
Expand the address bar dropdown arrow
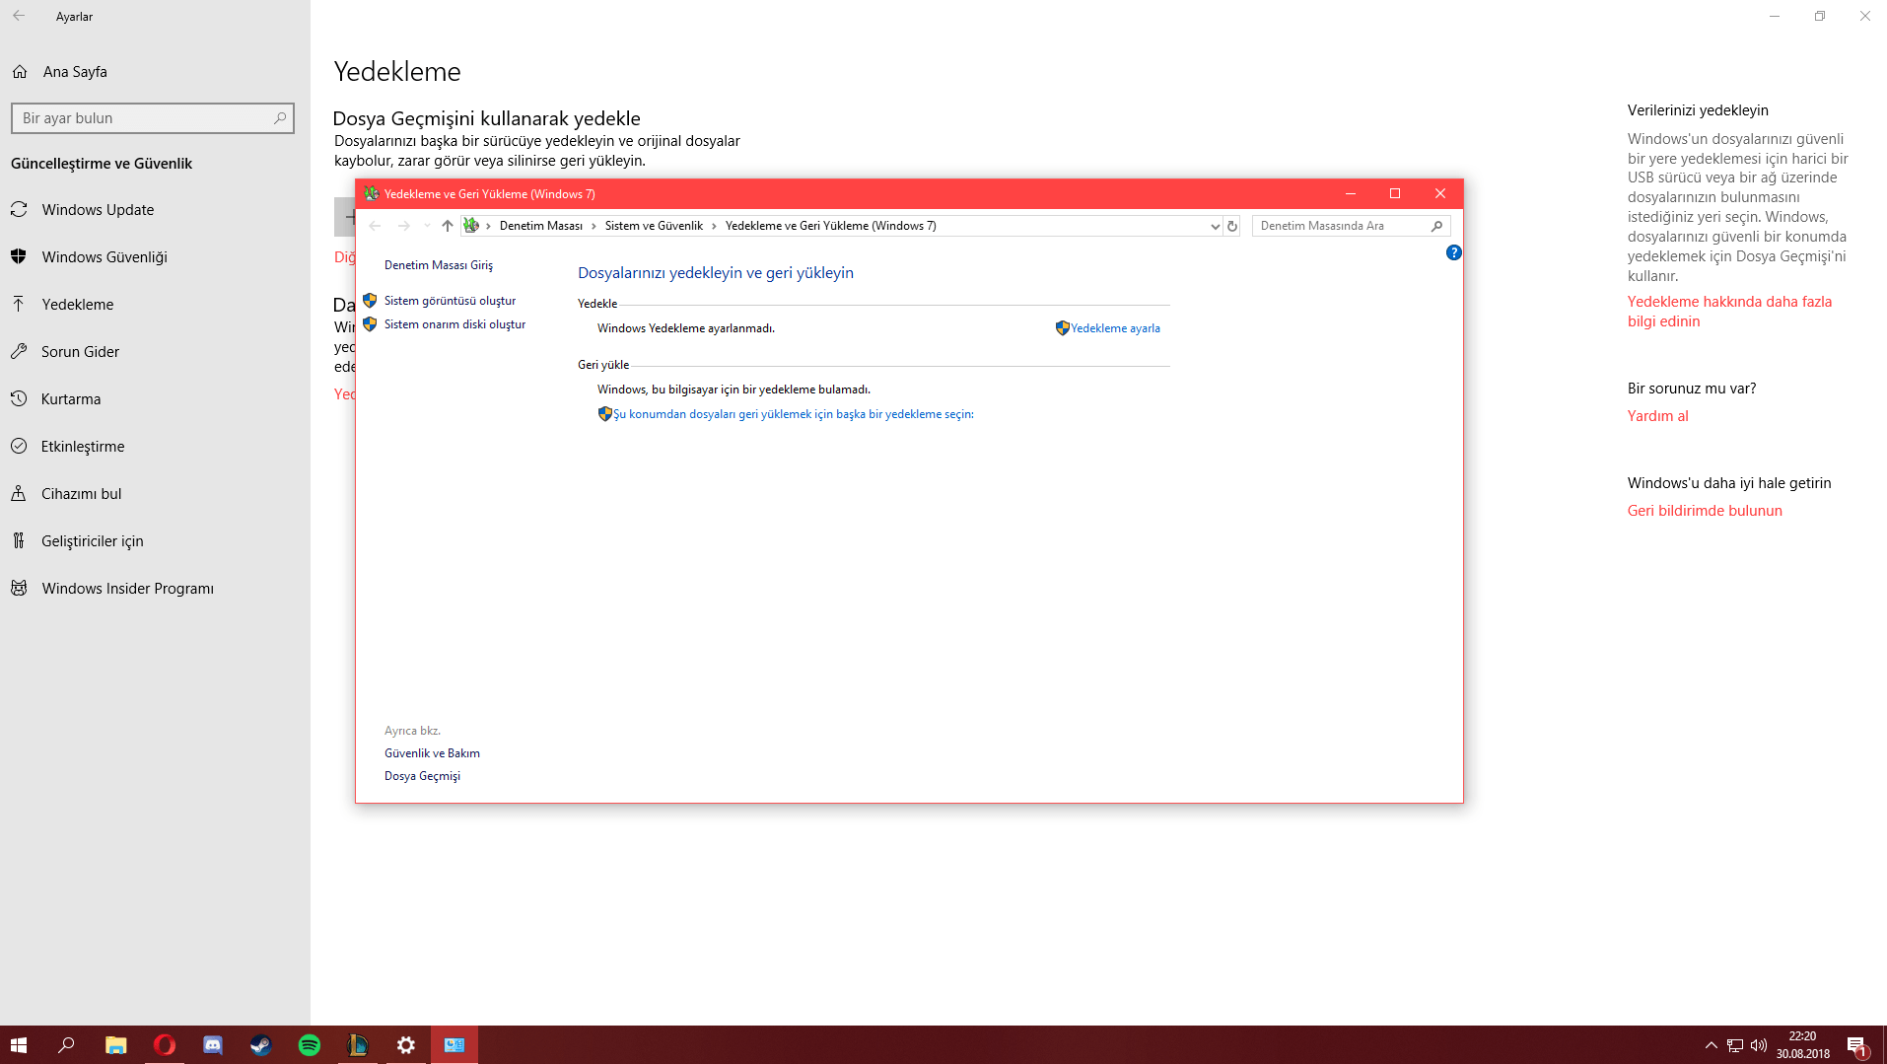coord(1214,226)
